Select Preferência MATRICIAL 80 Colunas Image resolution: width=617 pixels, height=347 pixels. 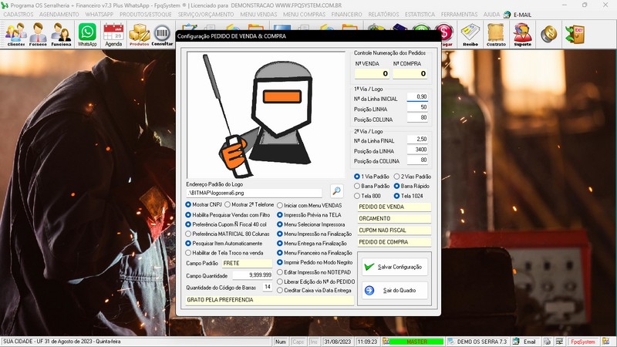(227, 234)
